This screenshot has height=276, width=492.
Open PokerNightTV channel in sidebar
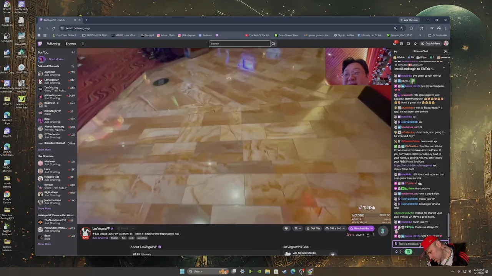[x=56, y=113]
